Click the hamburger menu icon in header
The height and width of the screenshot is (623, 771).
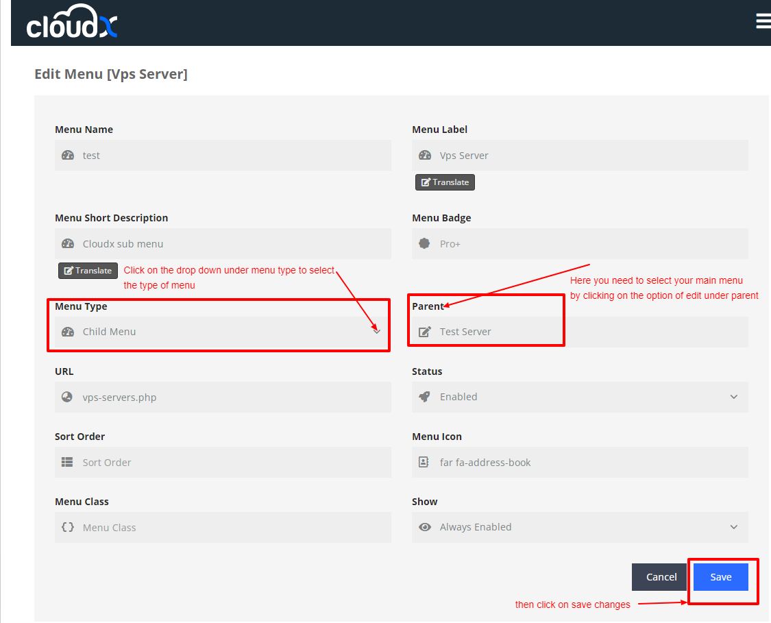pyautogui.click(x=763, y=21)
